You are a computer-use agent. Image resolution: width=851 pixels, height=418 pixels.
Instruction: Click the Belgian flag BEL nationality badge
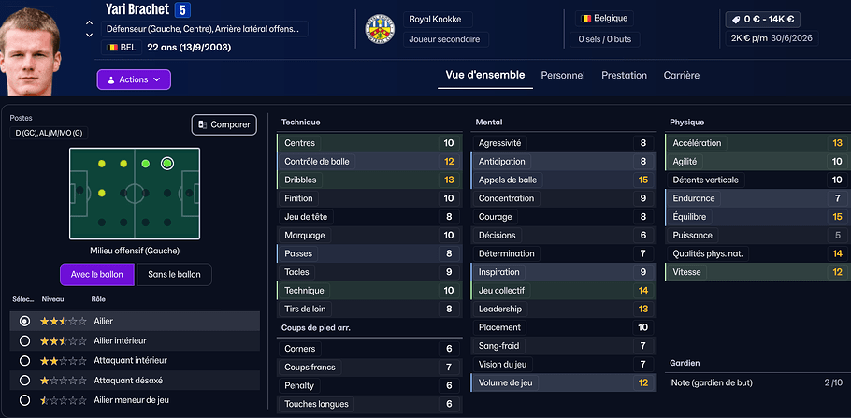tap(122, 47)
